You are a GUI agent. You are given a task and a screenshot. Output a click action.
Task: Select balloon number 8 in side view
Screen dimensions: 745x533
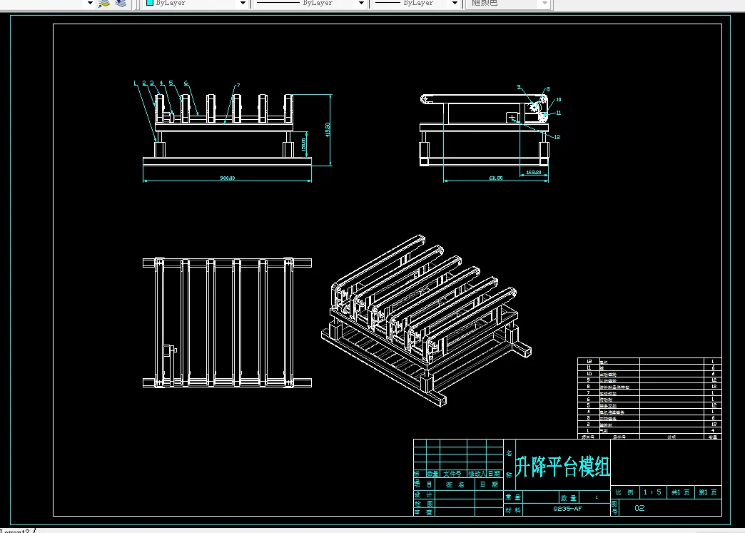(548, 89)
